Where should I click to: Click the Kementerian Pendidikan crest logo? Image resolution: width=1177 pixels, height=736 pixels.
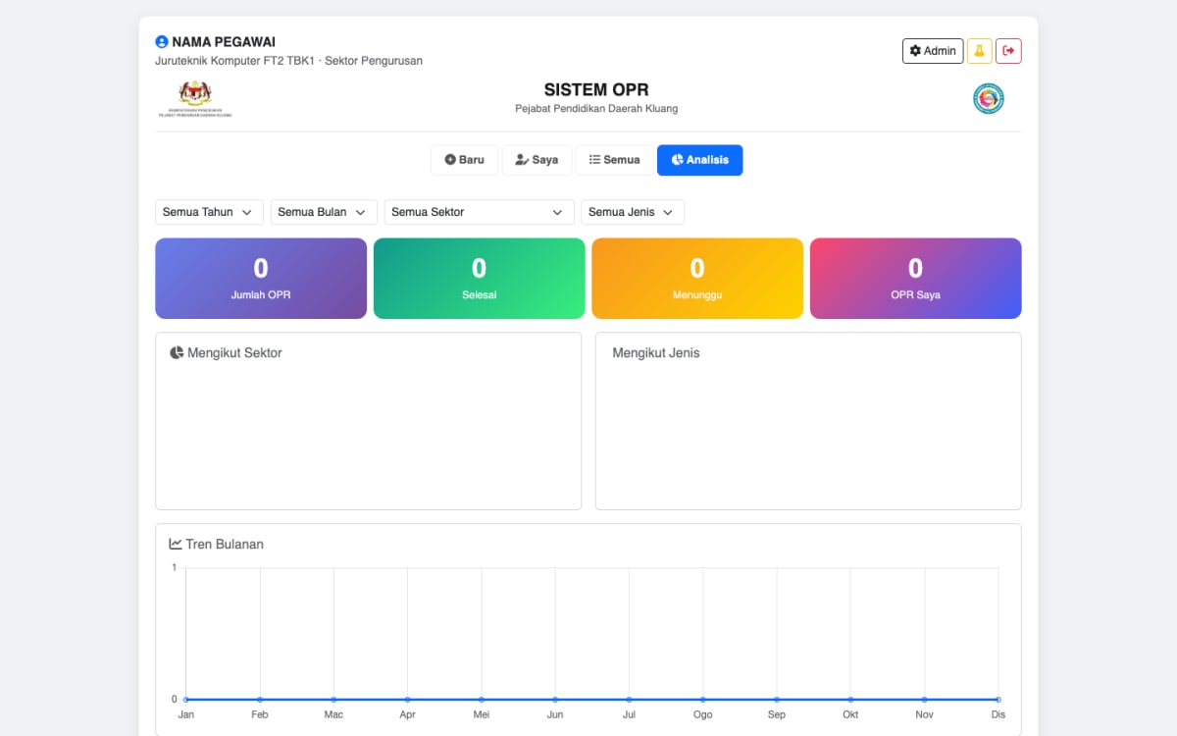coord(195,98)
